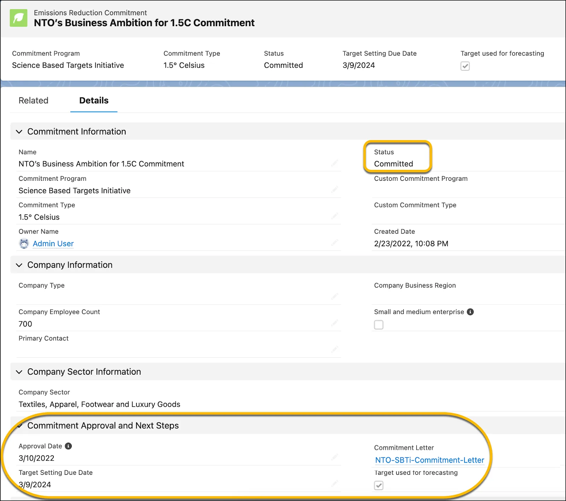This screenshot has height=501, width=566.
Task: Collapse the Company Sector Information section
Action: point(19,372)
